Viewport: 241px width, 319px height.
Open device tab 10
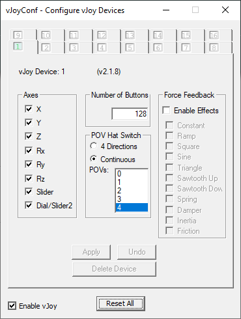click(x=51, y=35)
